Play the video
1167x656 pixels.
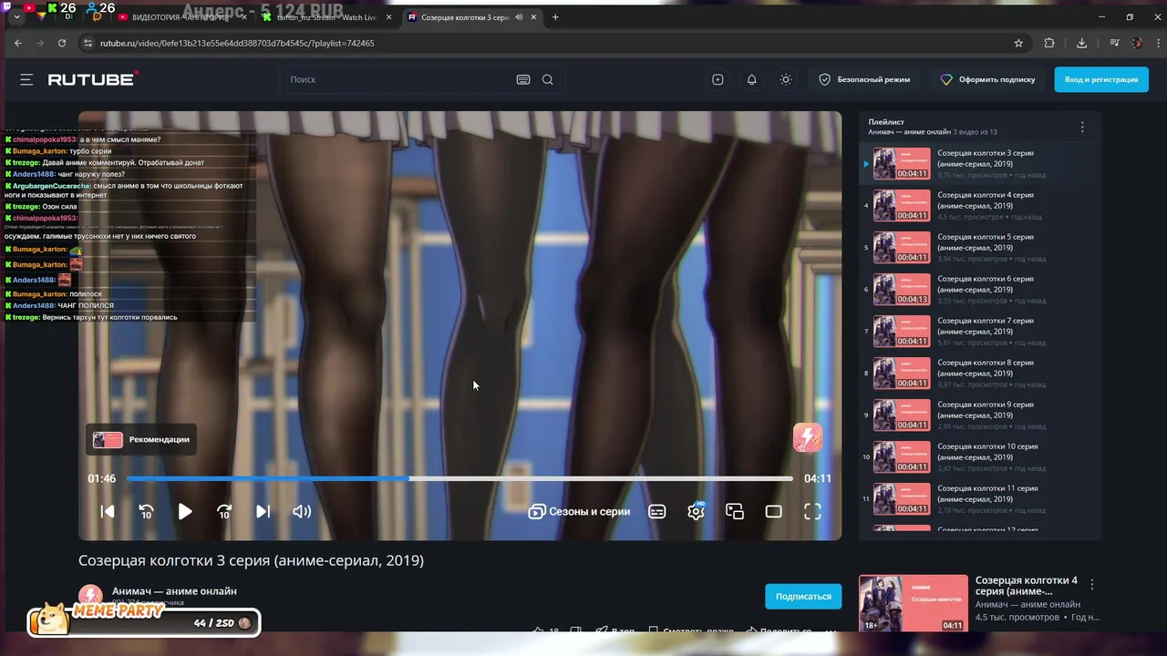tap(185, 511)
